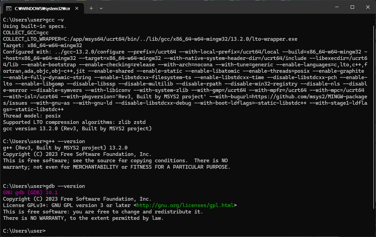This screenshot has height=237, width=376.
Task: Click the '--with-bugurl' github URL text
Action: click(x=288, y=97)
